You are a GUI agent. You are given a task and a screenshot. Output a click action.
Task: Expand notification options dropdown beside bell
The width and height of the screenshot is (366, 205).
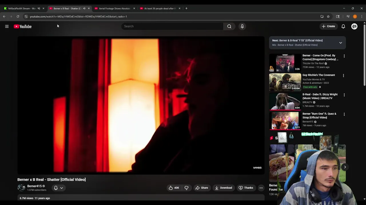[x=61, y=188]
